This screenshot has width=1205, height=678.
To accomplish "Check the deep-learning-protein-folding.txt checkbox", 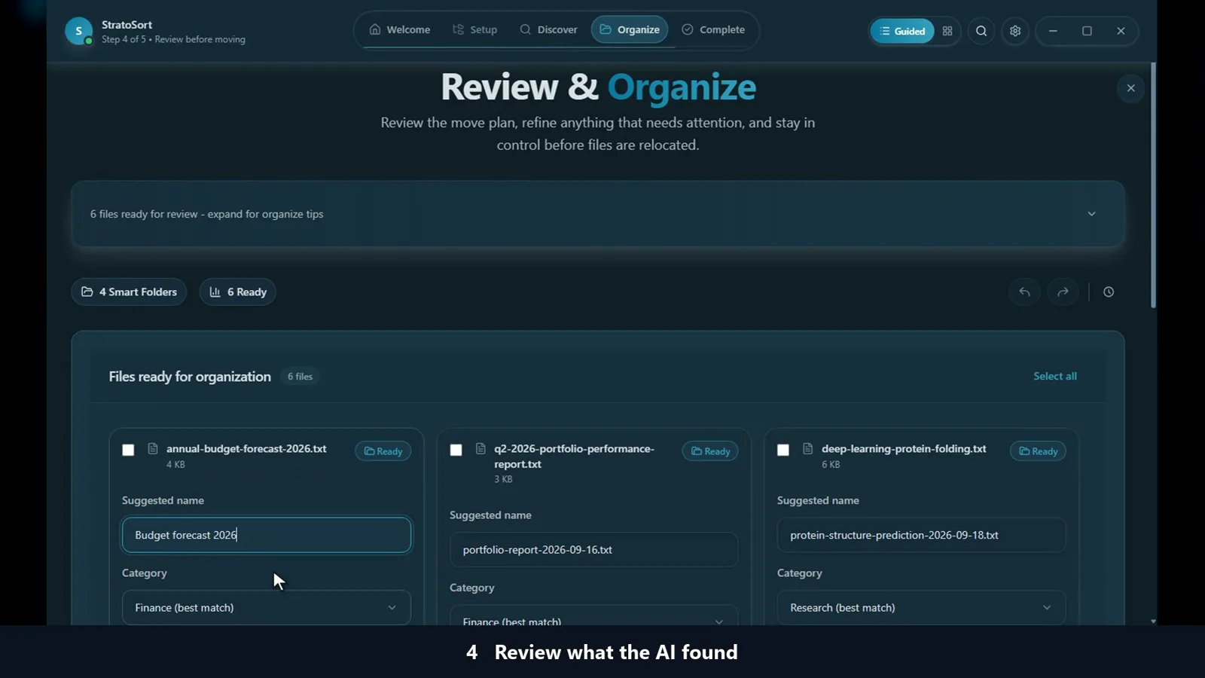I will 783,450.
